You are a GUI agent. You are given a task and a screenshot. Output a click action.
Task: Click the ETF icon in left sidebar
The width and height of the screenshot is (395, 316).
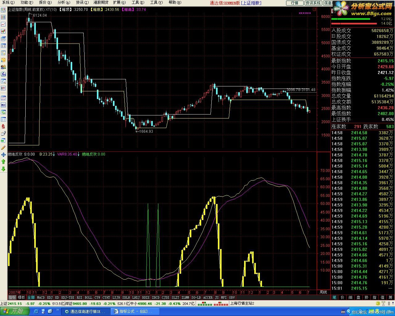3,88
